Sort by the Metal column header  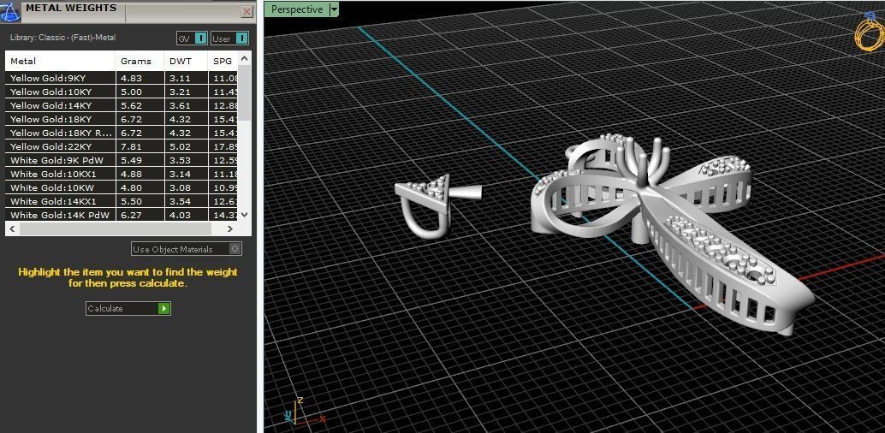click(x=60, y=61)
